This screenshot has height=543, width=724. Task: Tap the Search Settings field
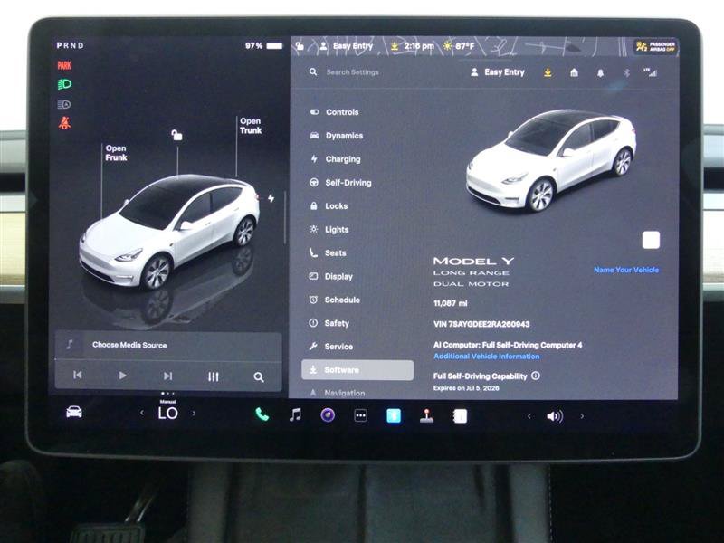click(x=352, y=72)
